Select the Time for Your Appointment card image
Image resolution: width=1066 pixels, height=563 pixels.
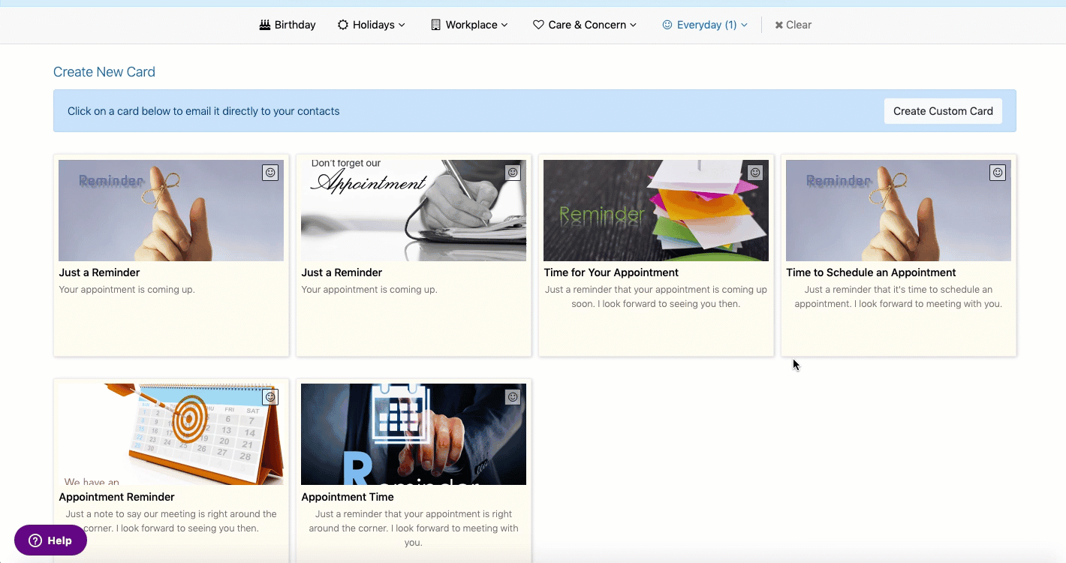tap(656, 210)
